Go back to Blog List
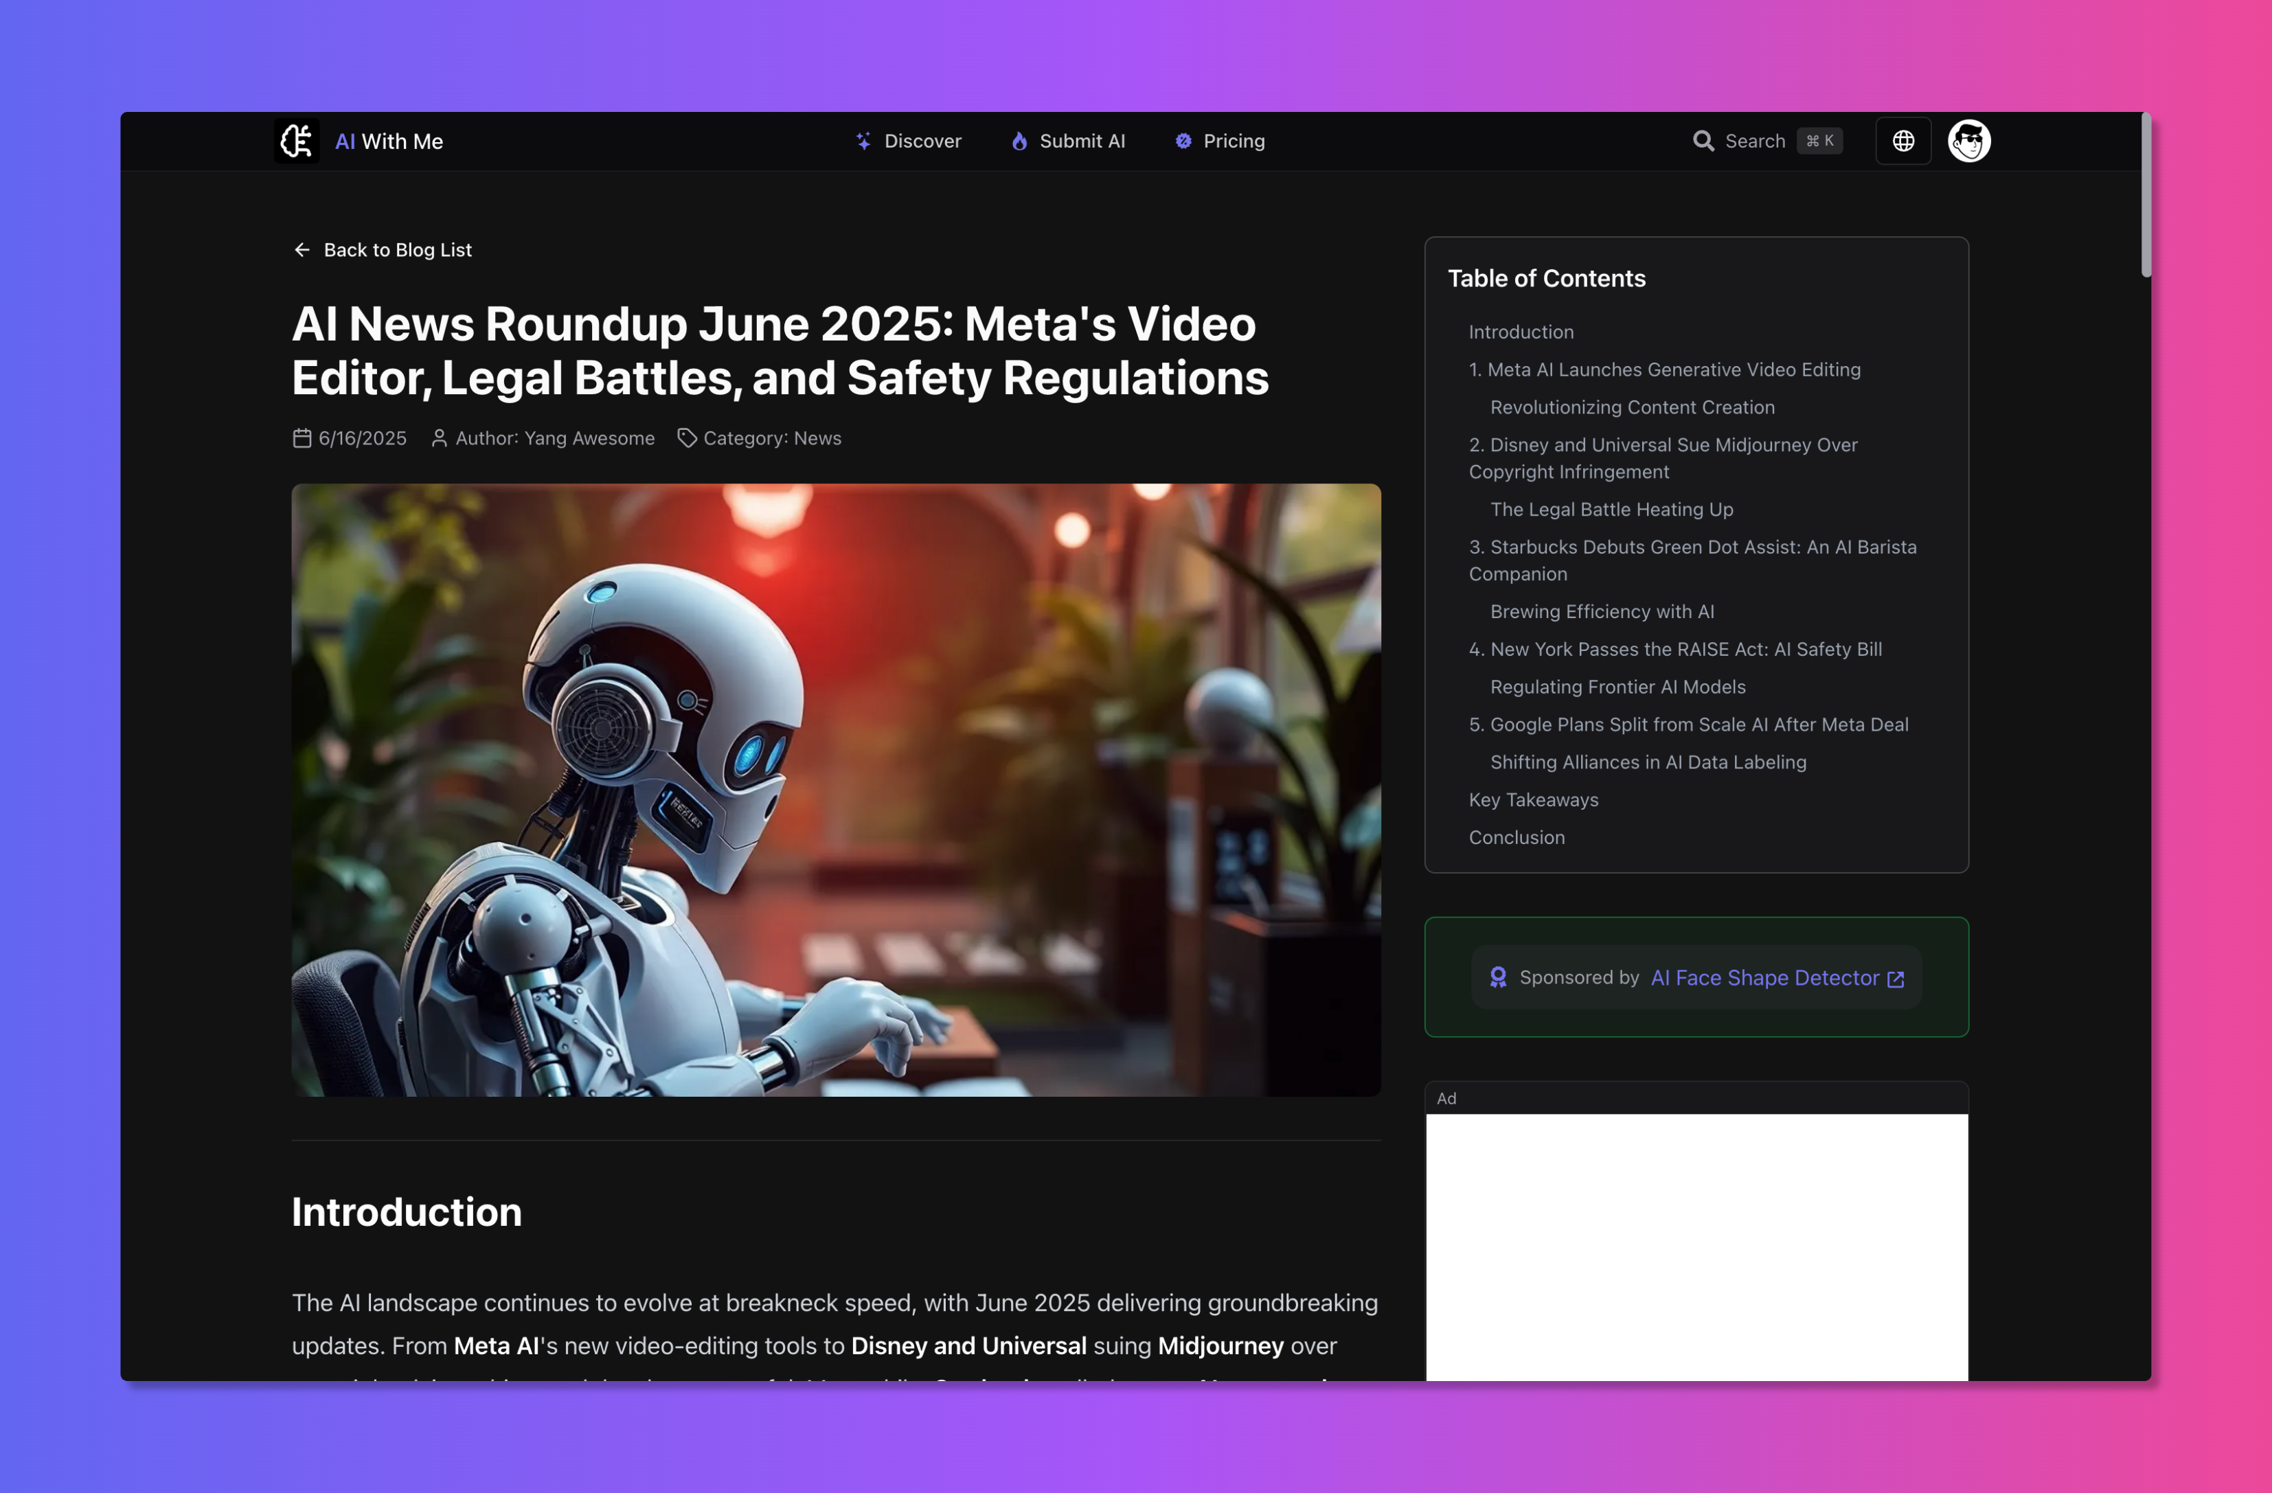 coord(397,250)
